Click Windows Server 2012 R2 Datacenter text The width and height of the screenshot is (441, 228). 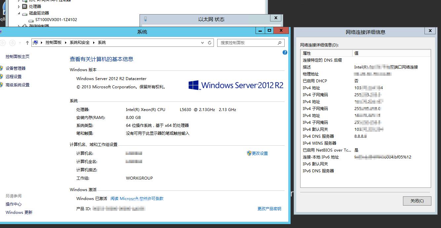click(x=111, y=78)
